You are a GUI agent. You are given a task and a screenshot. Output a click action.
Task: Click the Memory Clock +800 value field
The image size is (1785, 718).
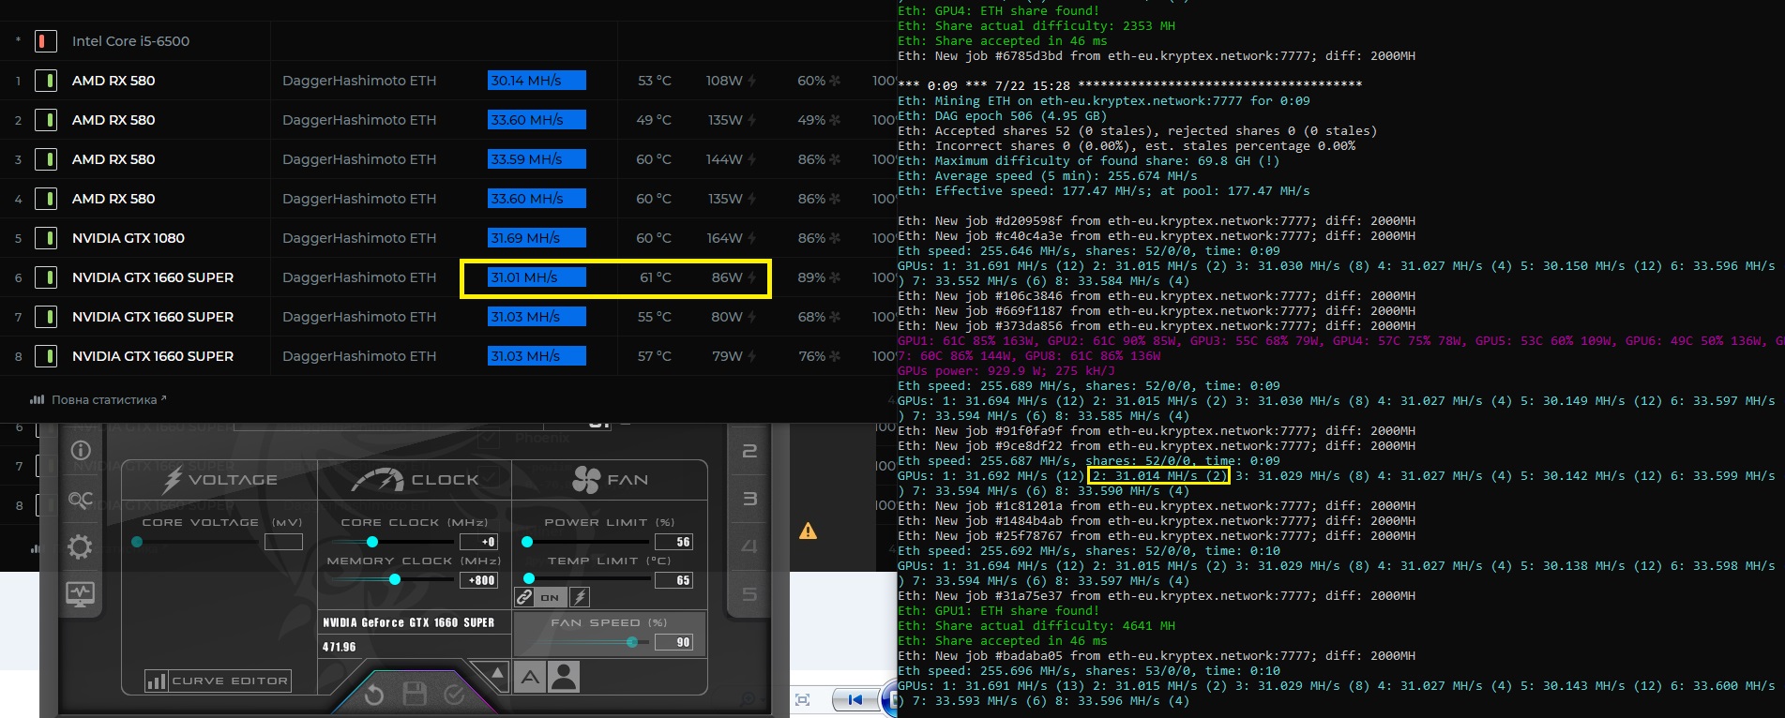(478, 580)
